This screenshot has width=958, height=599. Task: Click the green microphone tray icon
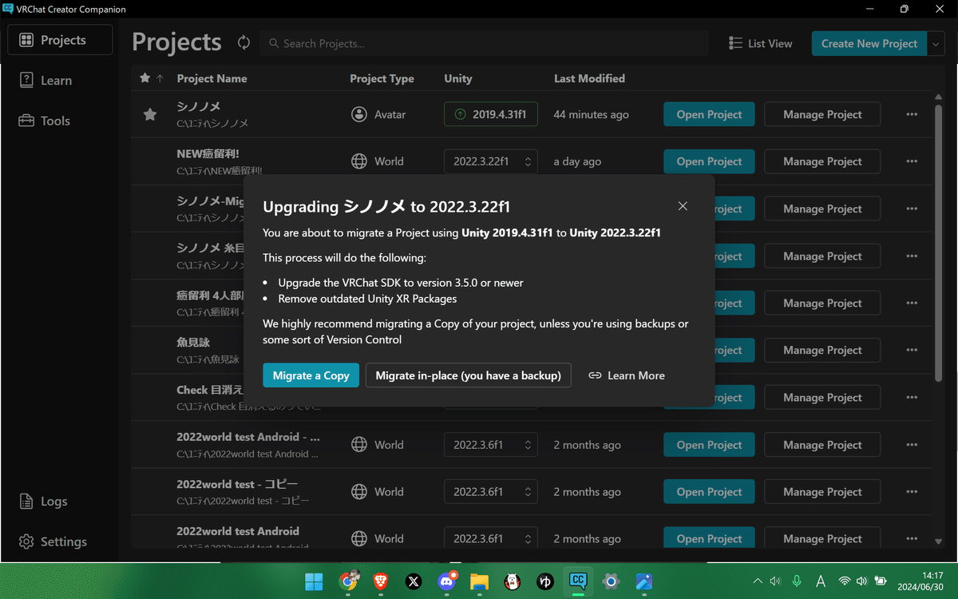pos(797,581)
